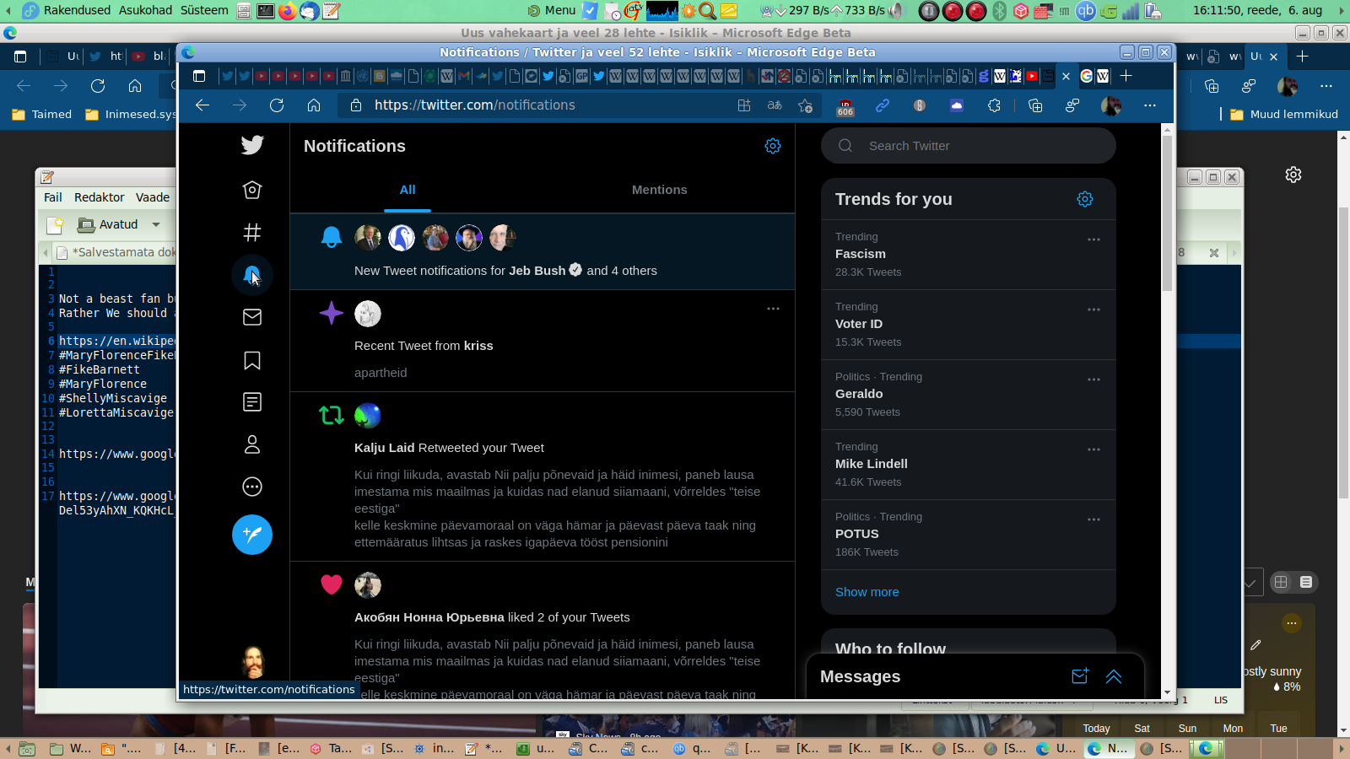Screen dimensions: 1350x759
Task: Open the Geraldo trending topic
Action: pyautogui.click(x=969, y=395)
